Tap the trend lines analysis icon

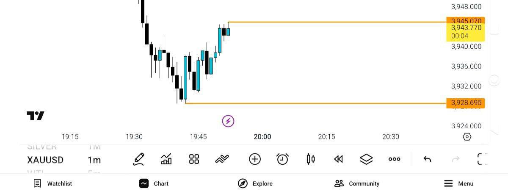[222, 159]
